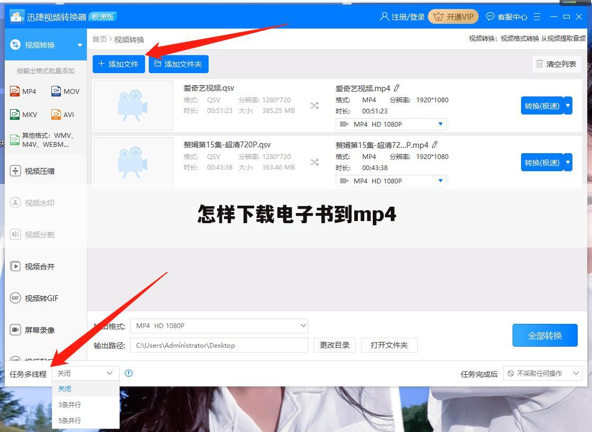Collapse the 任务多线程 dropdown

click(x=86, y=373)
